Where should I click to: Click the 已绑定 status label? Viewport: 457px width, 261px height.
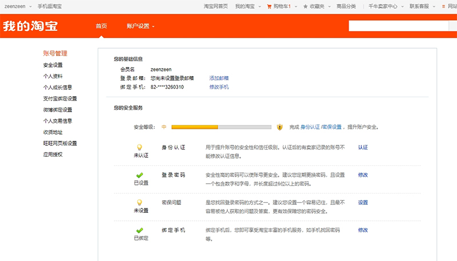pos(141,238)
